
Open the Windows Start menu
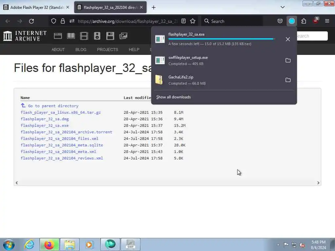9,244
